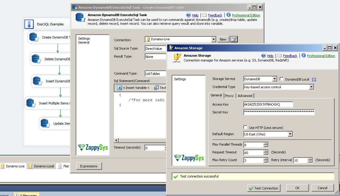The image size is (340, 196).
Task: Open the DynamoDB Local [?] help link
Action: click(x=314, y=79)
